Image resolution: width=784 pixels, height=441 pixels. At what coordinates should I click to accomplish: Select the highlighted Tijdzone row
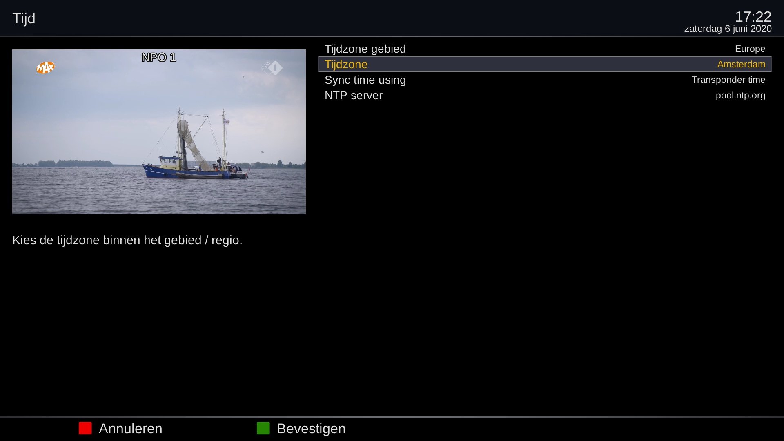pos(346,65)
